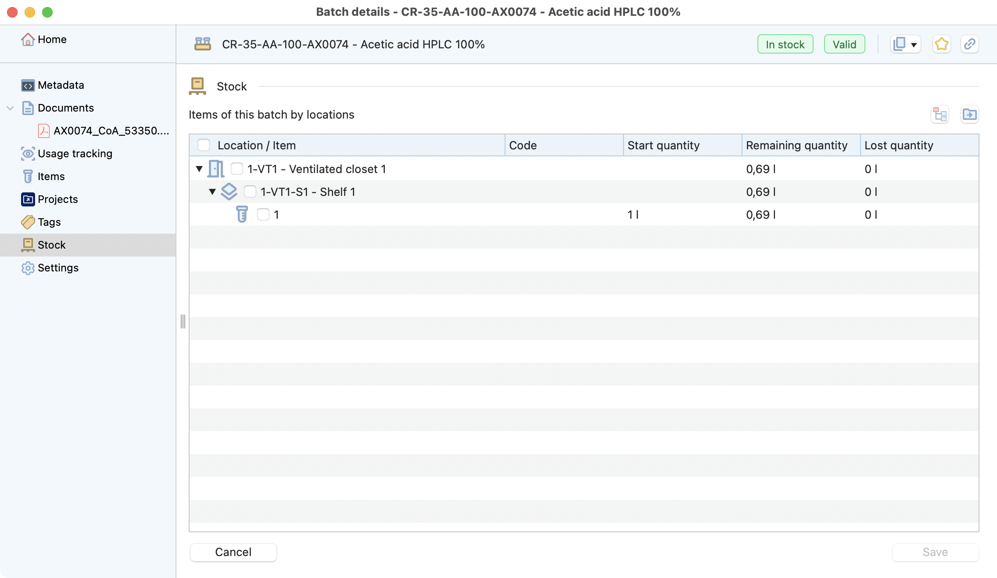This screenshot has width=997, height=578.
Task: Click the copy link chain icon
Action: click(x=969, y=44)
